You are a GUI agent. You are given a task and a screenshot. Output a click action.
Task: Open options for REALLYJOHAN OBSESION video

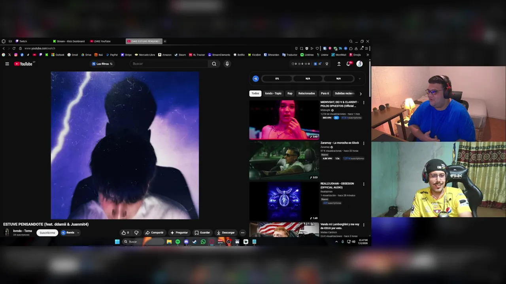364,184
